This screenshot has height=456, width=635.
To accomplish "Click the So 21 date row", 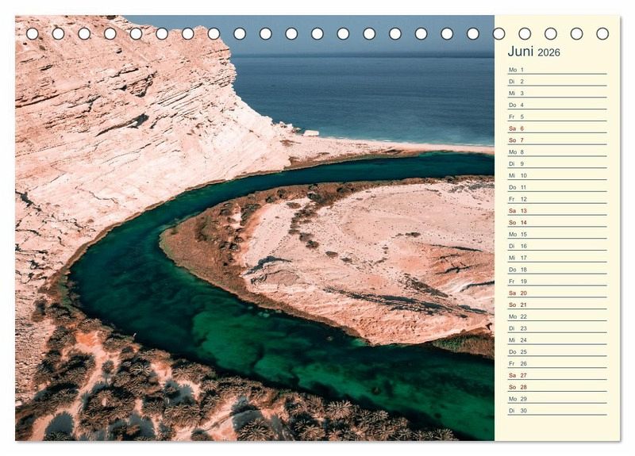I will click(556, 305).
